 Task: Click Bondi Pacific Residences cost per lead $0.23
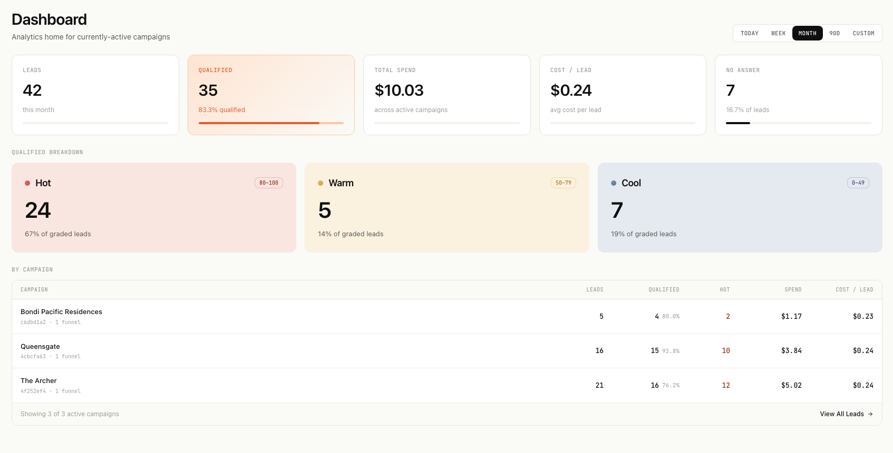863,317
